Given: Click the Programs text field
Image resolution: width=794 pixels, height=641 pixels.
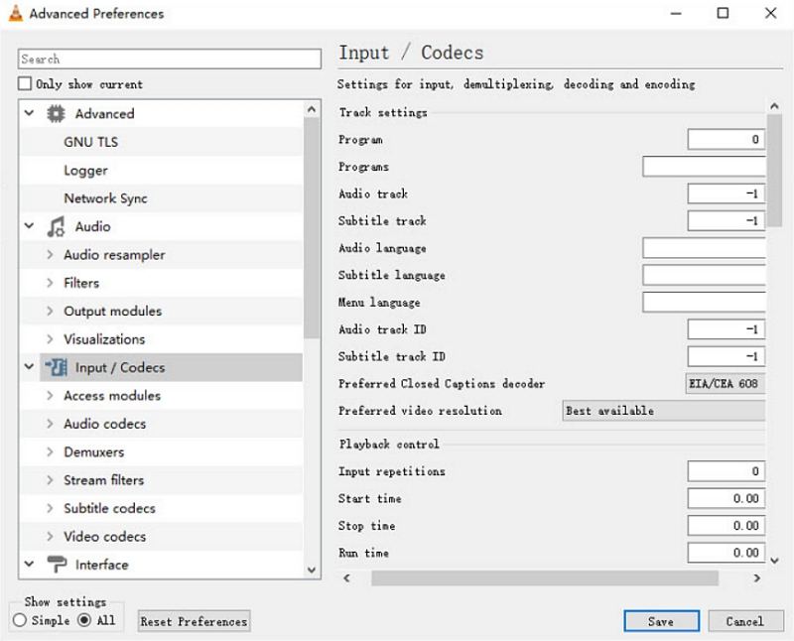Looking at the screenshot, I should tap(704, 166).
